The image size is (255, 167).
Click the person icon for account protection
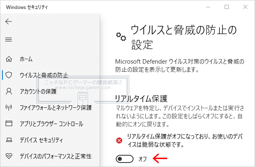pyautogui.click(x=9, y=91)
